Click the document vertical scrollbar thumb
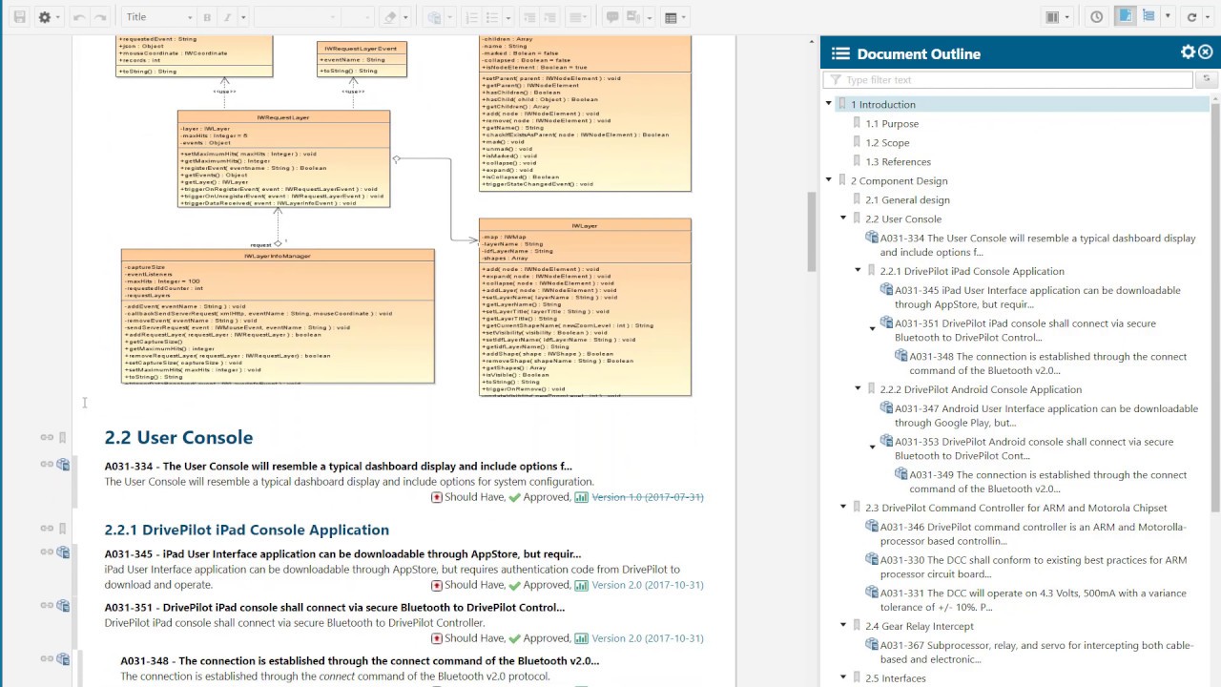Screen dimensions: 1221x687 click(x=813, y=231)
